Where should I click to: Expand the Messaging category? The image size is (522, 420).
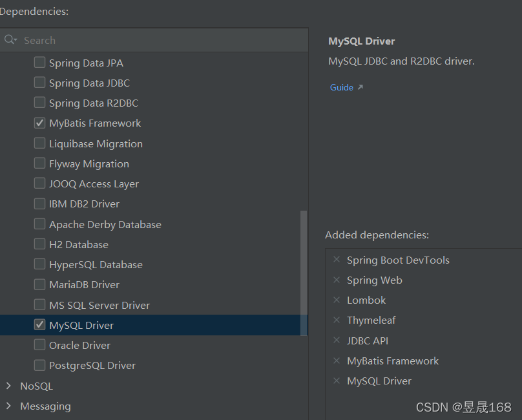pyautogui.click(x=8, y=406)
